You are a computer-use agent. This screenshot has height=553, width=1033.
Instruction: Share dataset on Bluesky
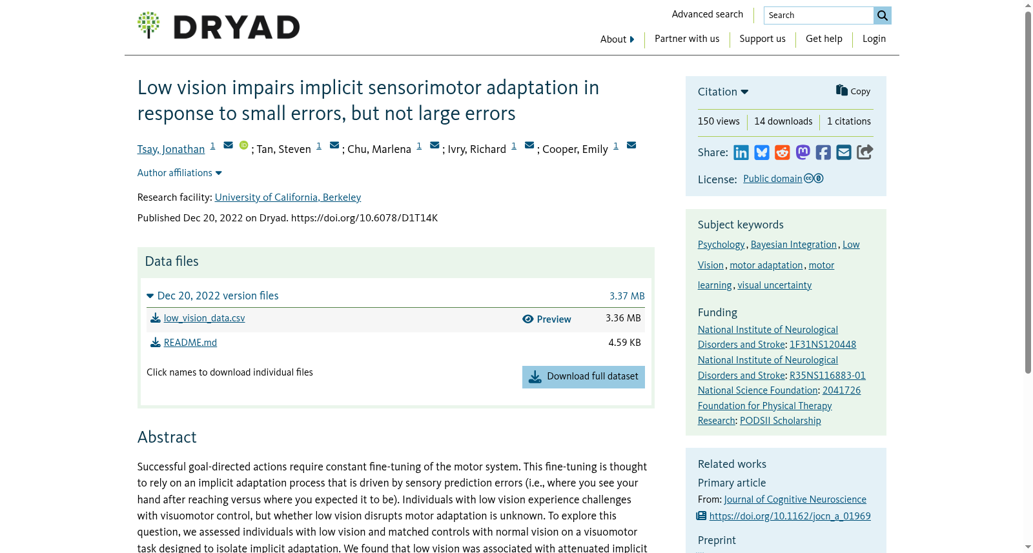(x=762, y=152)
